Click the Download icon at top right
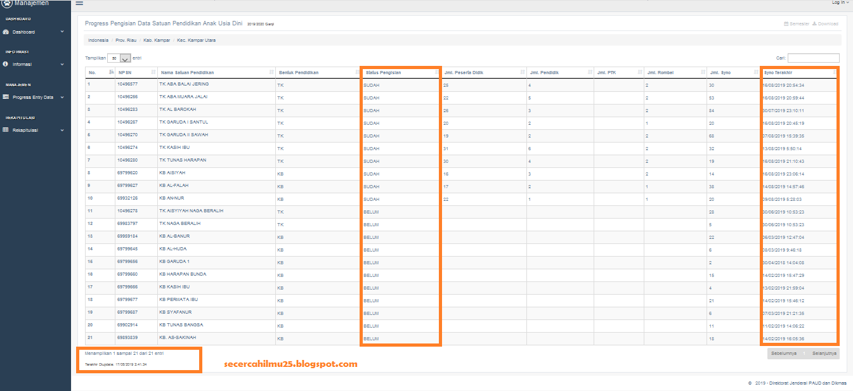 [x=814, y=23]
